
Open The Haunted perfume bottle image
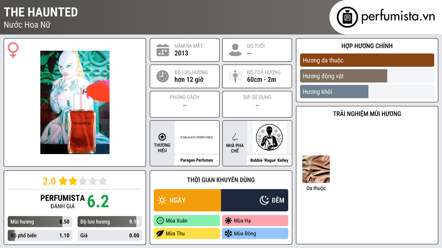pyautogui.click(x=75, y=102)
